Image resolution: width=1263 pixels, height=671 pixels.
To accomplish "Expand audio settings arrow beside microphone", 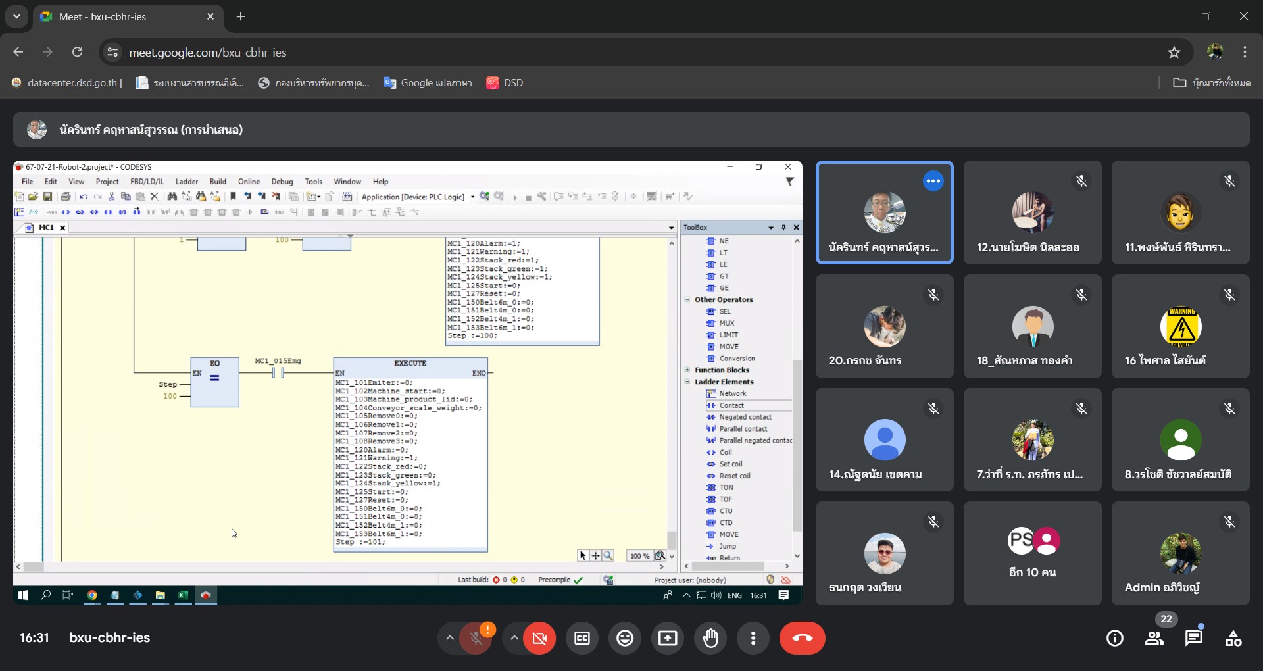I will (449, 638).
